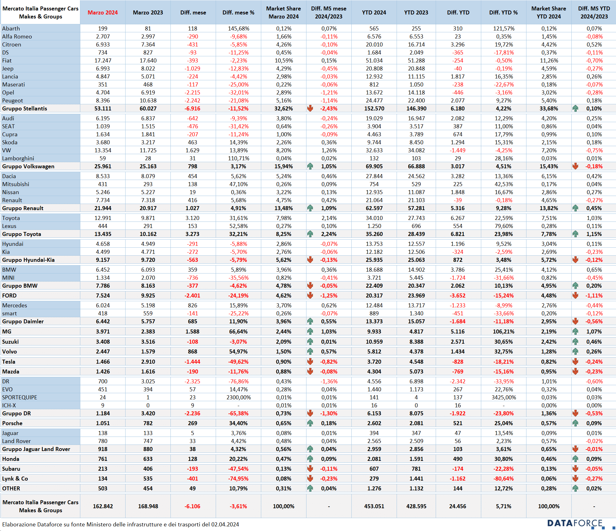Click the green arrow next to Honda 0,09% monthly
This screenshot has height=531, width=616.
[x=310, y=459]
